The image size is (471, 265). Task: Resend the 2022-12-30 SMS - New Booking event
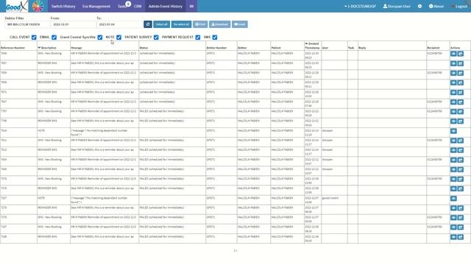pos(461,54)
